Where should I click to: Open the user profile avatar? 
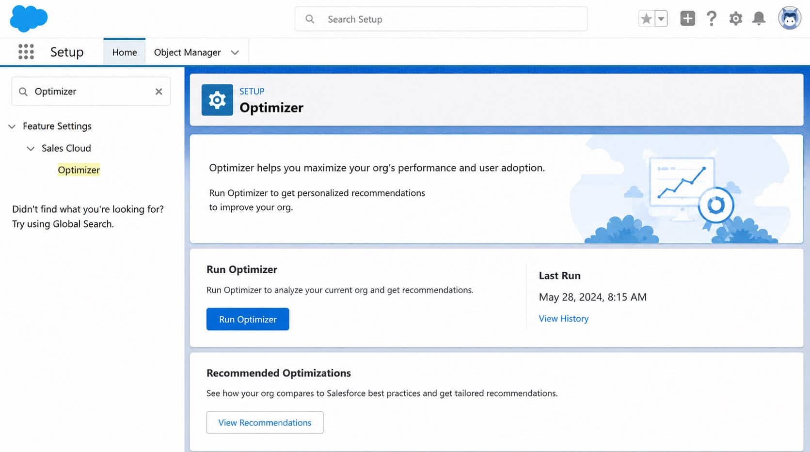[x=790, y=18]
